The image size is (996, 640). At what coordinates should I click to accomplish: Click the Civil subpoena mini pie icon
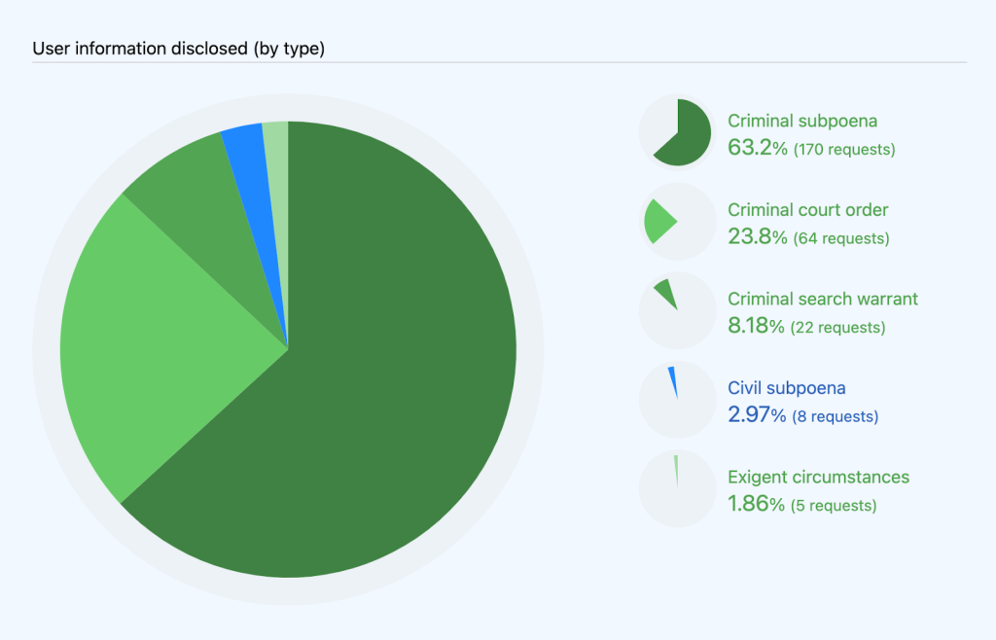[x=678, y=400]
